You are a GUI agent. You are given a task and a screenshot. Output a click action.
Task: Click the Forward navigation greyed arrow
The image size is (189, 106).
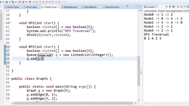(62, 2)
